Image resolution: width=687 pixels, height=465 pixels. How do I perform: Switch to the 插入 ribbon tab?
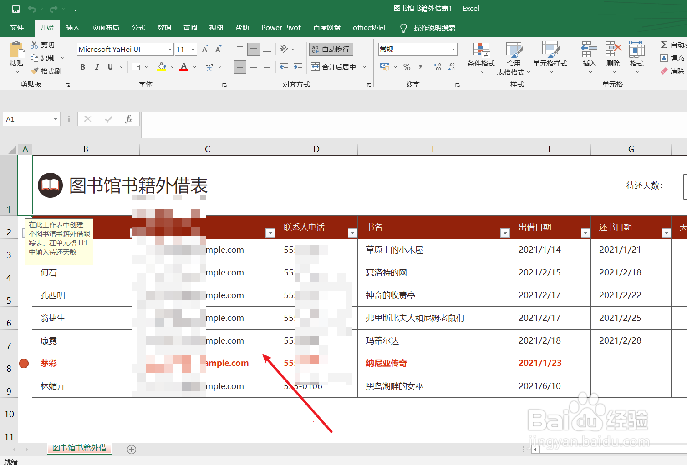pos(72,27)
